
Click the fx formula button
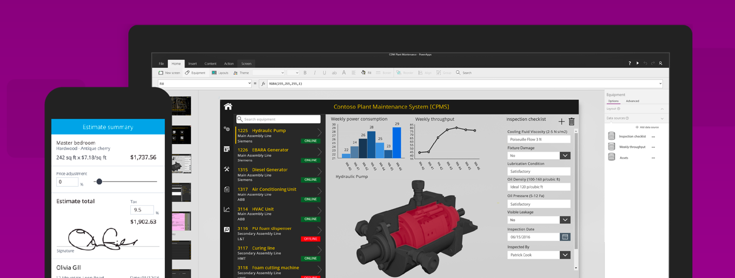tap(263, 84)
